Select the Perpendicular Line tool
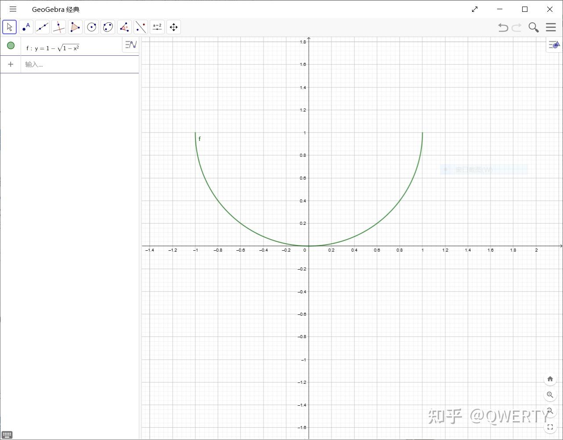Image resolution: width=563 pixels, height=440 pixels. (59, 27)
